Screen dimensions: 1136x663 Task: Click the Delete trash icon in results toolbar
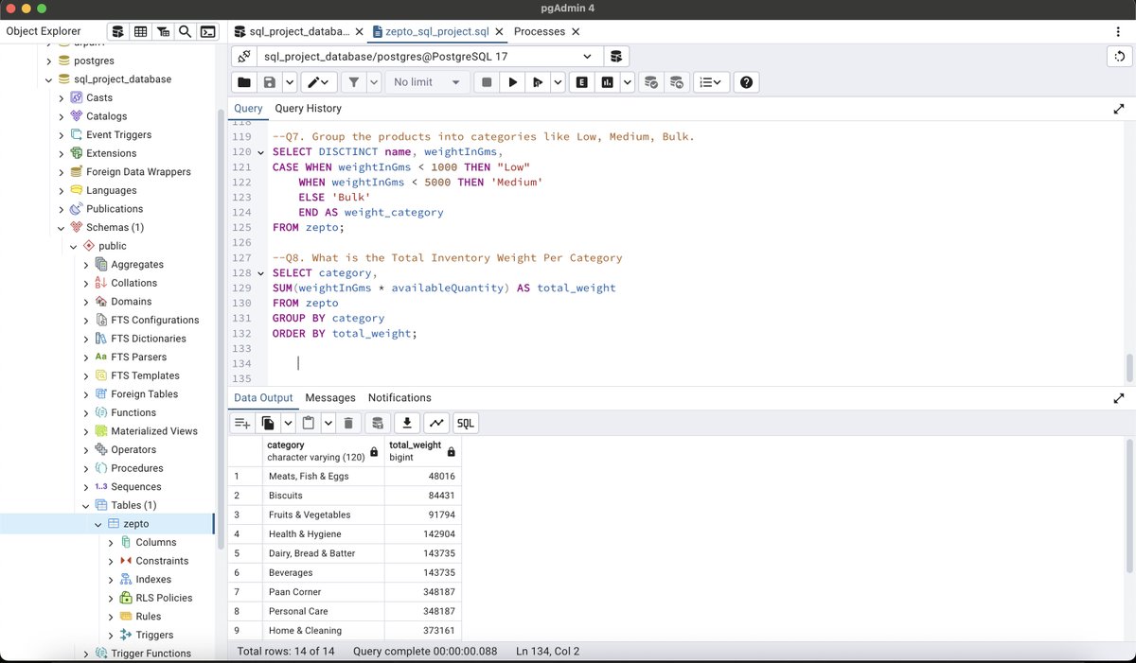tap(348, 423)
